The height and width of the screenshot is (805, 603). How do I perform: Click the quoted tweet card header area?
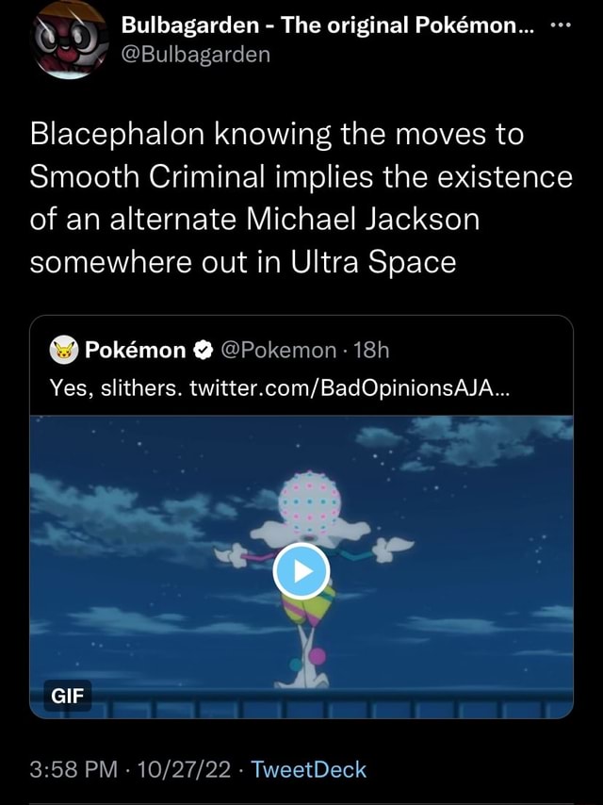click(301, 366)
